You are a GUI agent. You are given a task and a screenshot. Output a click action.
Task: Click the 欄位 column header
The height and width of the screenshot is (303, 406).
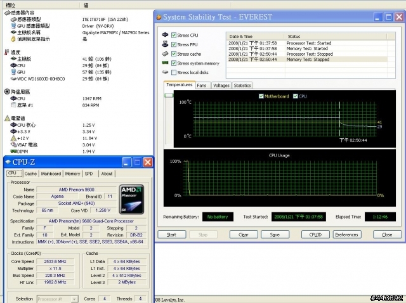pos(41,5)
